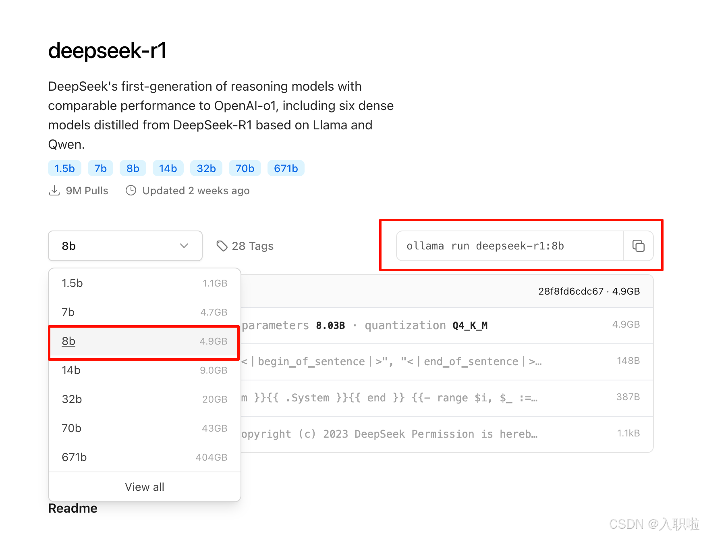Choose the 8b 4.9GB dropdown option
The image size is (701, 536).
pyautogui.click(x=145, y=341)
